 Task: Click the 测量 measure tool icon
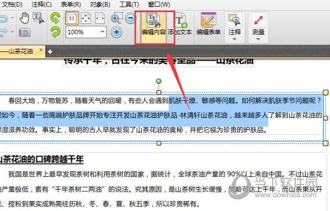258,20
